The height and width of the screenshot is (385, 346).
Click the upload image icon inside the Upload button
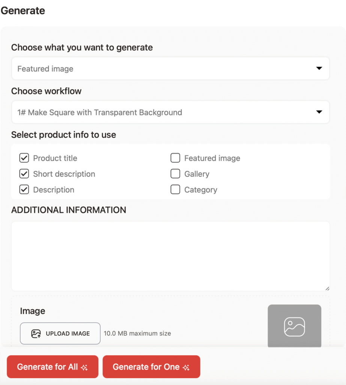[36, 333]
